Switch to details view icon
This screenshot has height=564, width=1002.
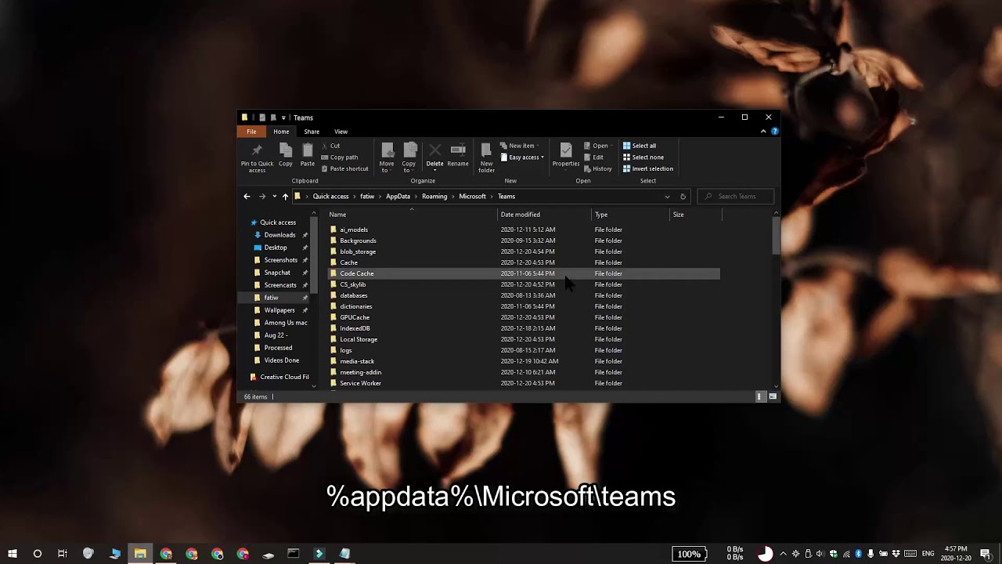(x=759, y=397)
